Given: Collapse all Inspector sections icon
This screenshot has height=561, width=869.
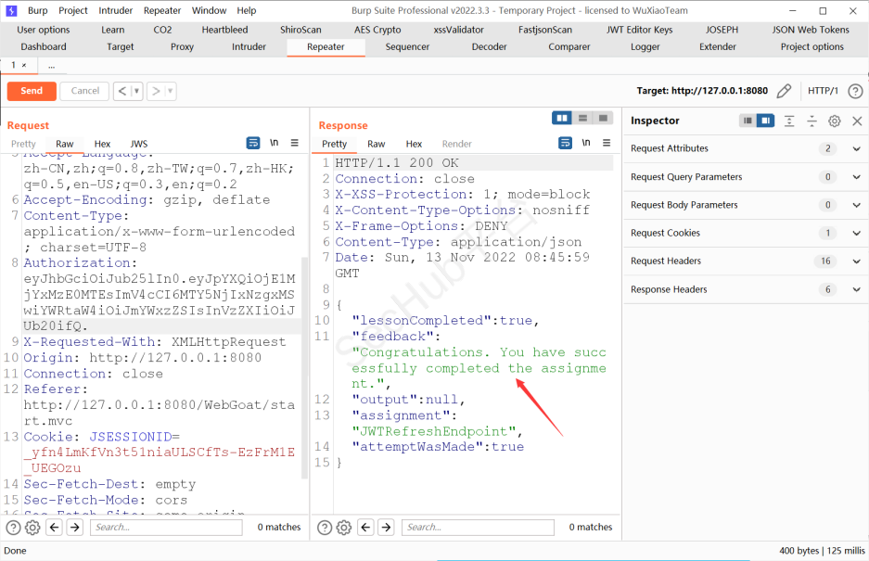Looking at the screenshot, I should (811, 121).
